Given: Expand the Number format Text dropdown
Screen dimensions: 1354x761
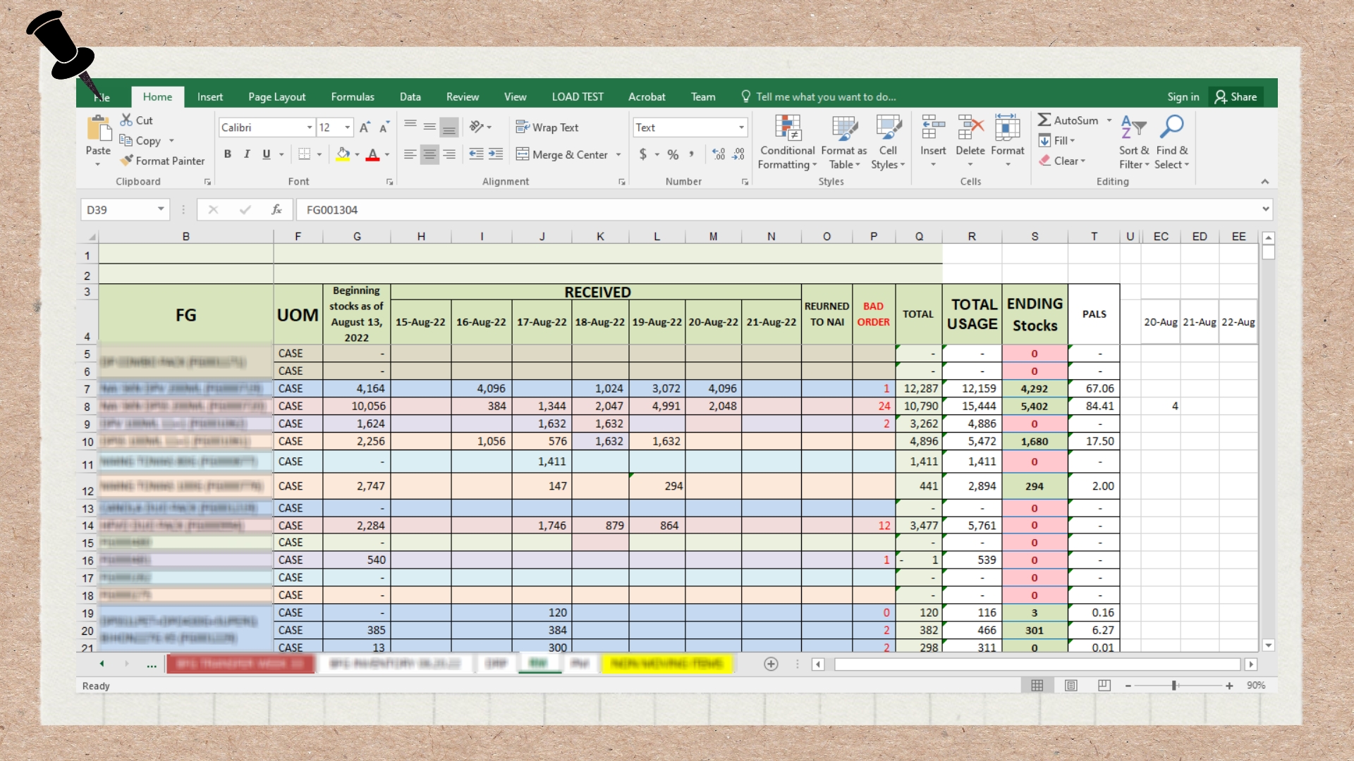Looking at the screenshot, I should (x=741, y=128).
